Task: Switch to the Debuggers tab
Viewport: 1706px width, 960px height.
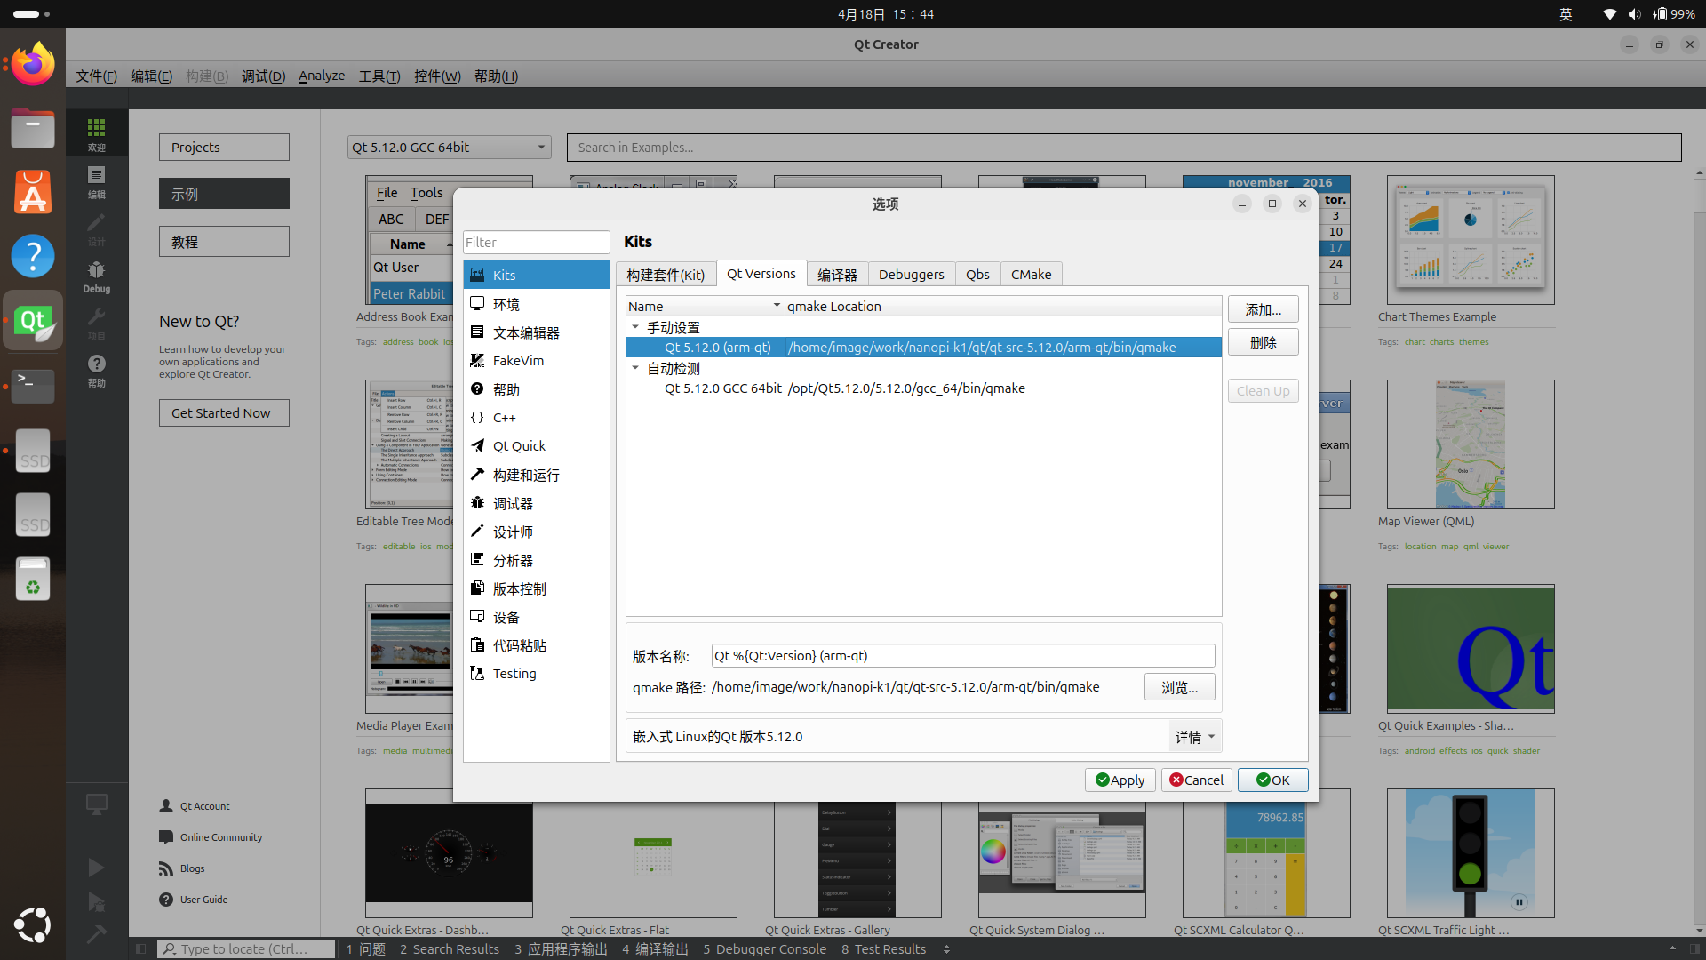Action: pyautogui.click(x=911, y=275)
